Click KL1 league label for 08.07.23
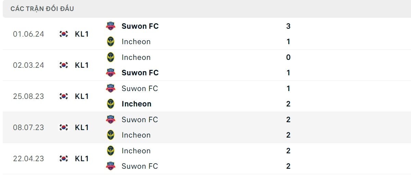Screen dimensions: 411x179 (82, 127)
